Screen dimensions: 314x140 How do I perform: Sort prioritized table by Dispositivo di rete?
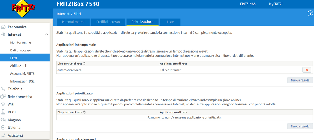coord(84,112)
